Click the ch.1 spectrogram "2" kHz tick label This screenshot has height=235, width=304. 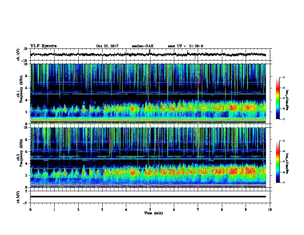click(26, 112)
